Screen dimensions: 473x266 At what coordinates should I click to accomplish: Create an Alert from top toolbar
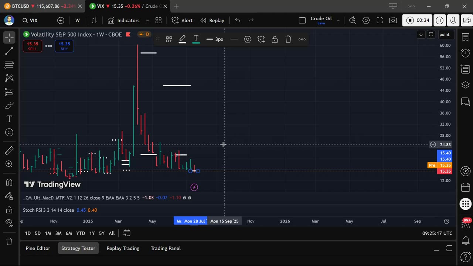pos(182,20)
